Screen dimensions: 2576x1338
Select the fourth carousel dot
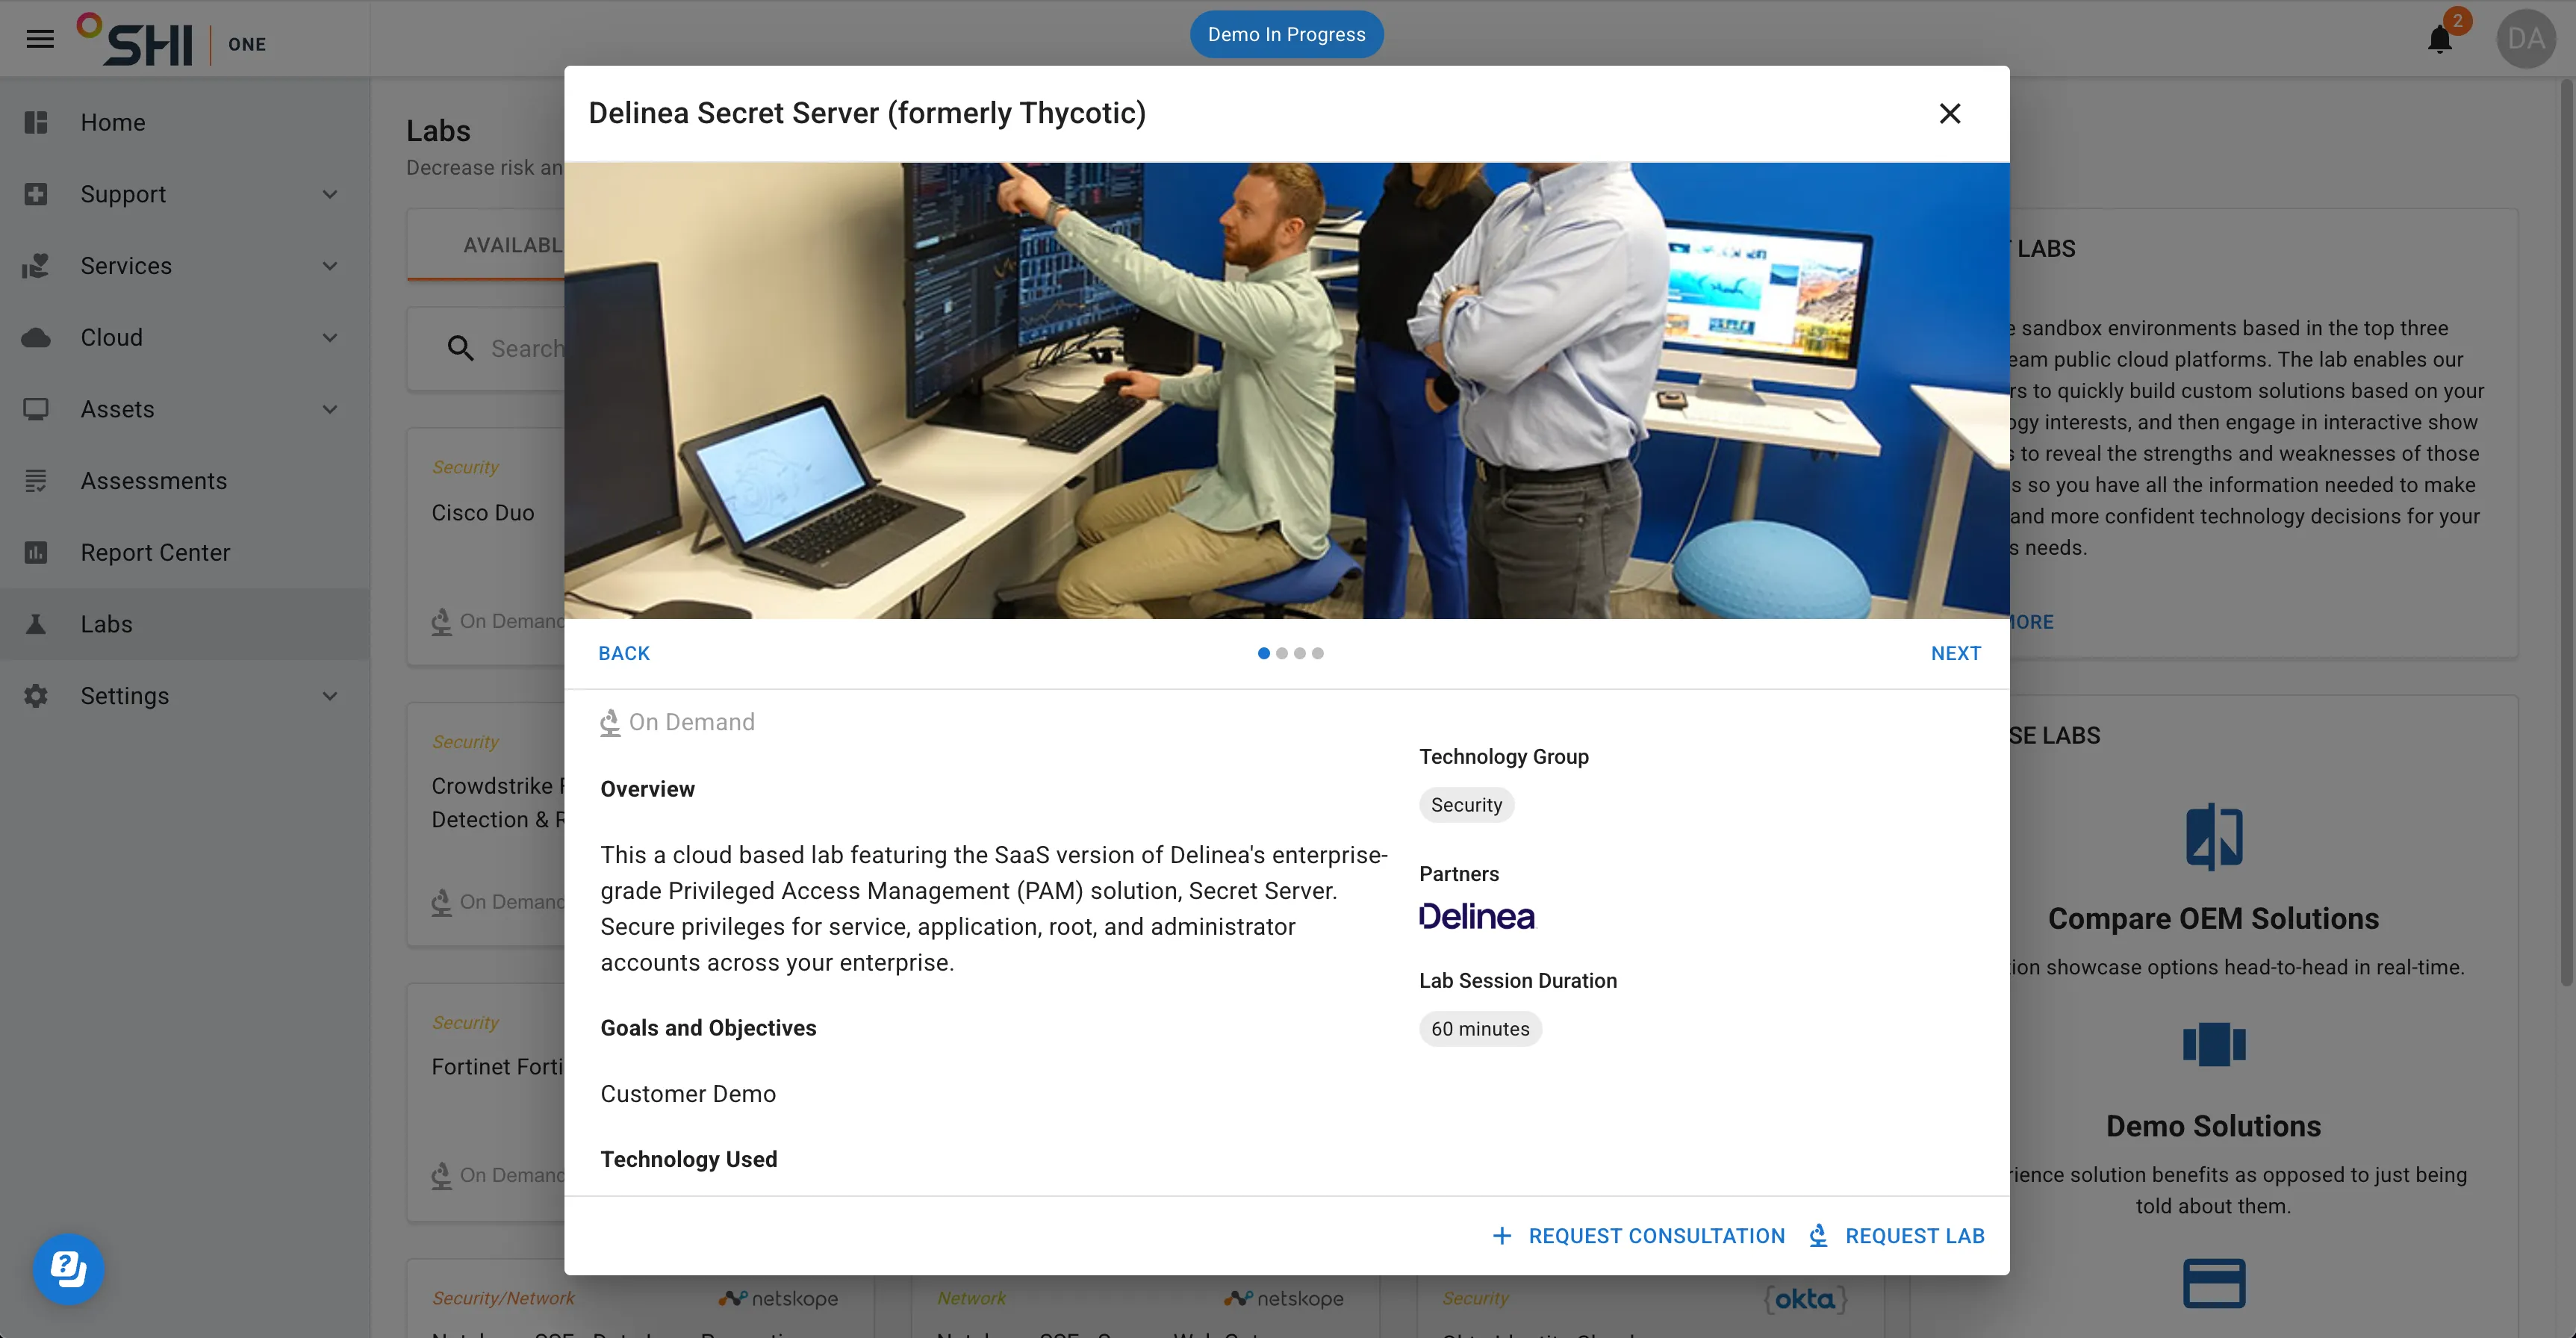coord(1318,653)
